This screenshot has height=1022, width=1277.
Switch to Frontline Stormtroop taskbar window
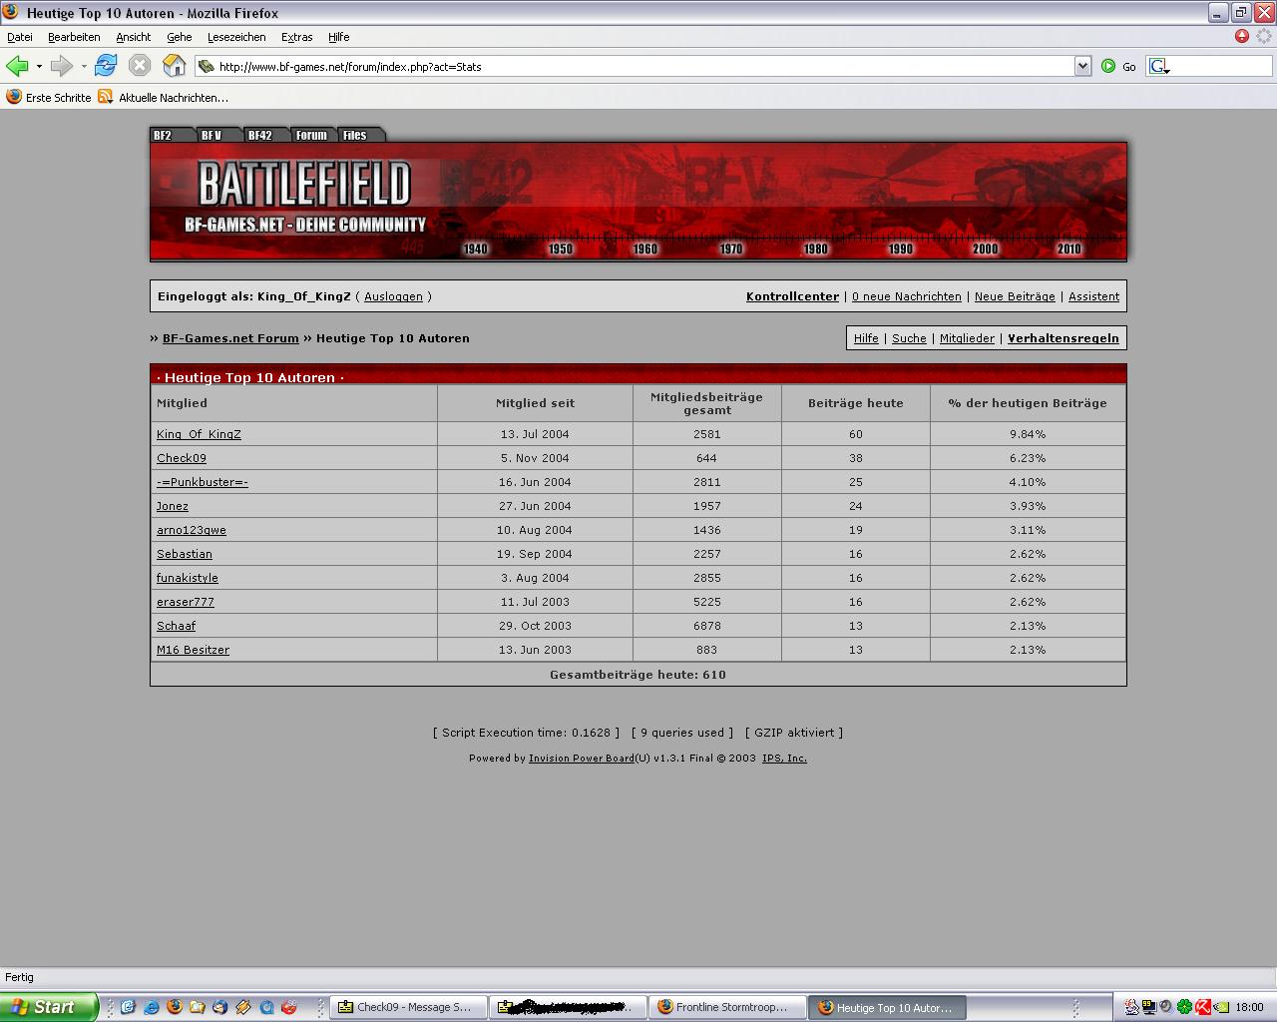tap(727, 1007)
